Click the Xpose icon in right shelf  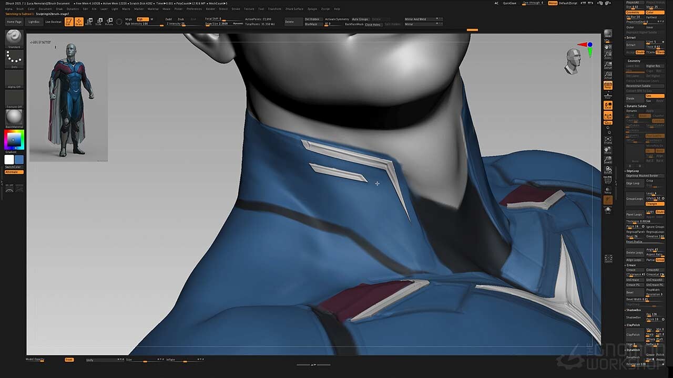(608, 259)
